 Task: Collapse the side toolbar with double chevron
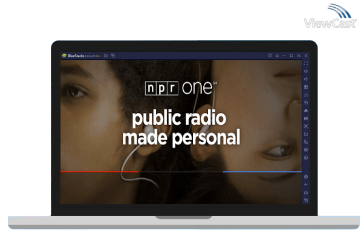pyautogui.click(x=306, y=56)
